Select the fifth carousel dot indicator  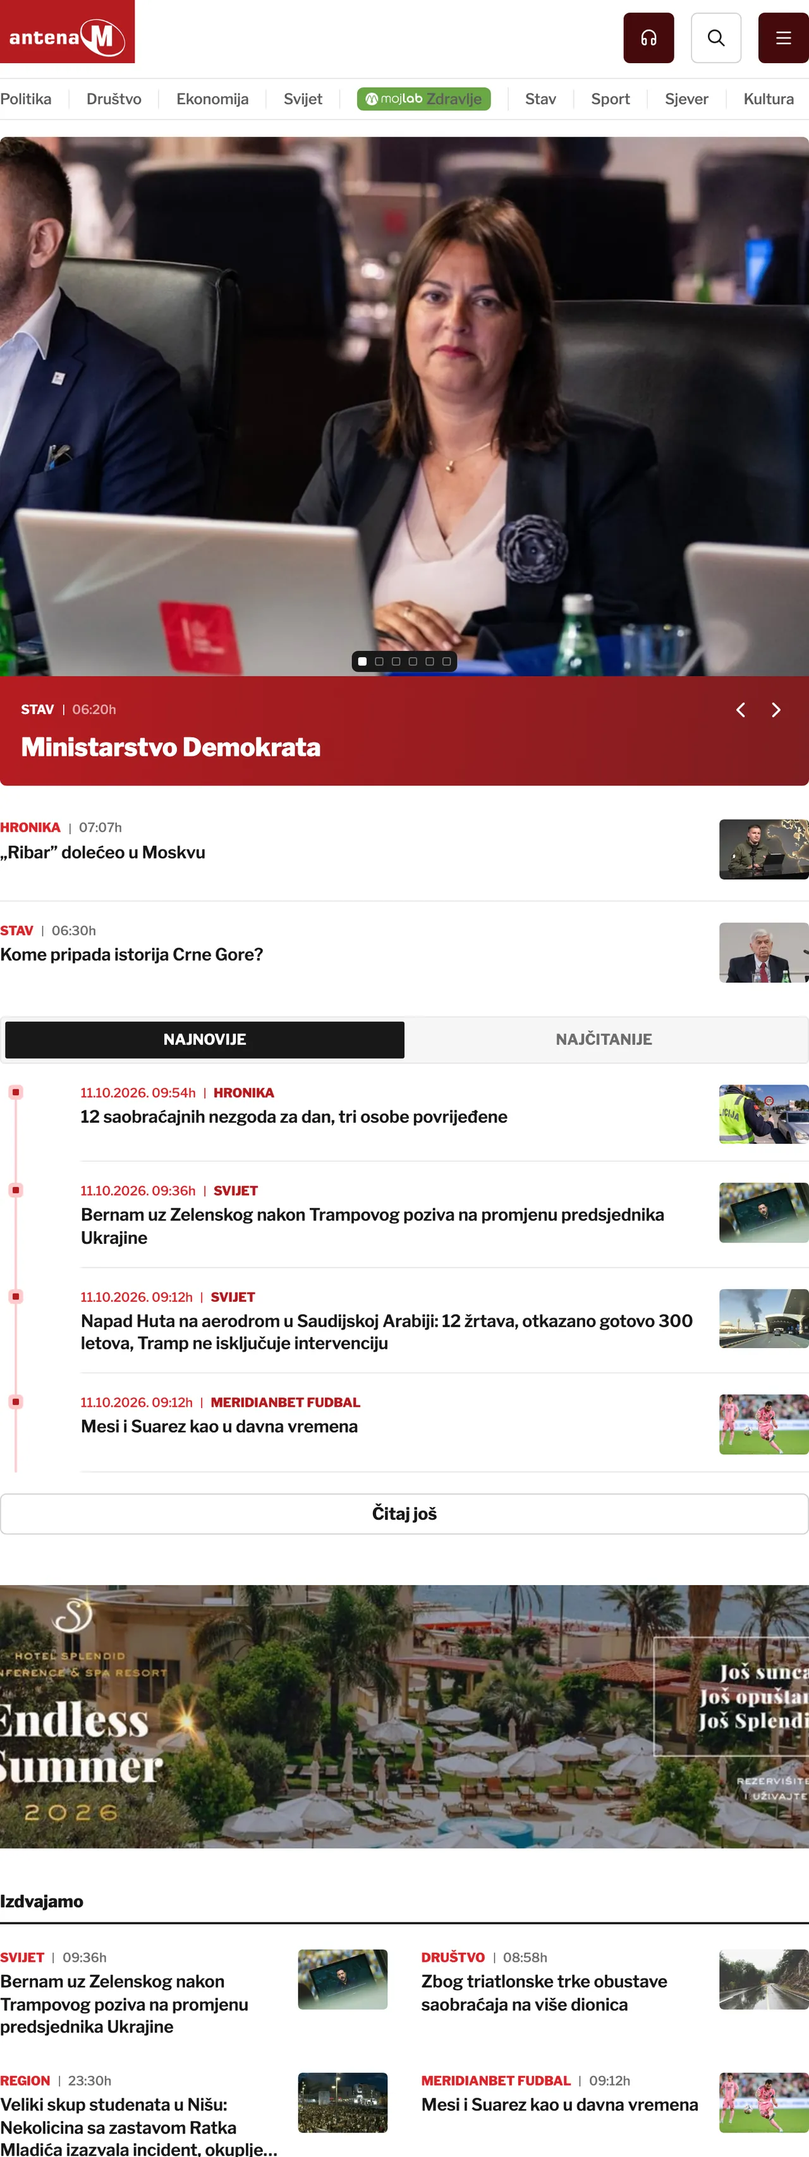430,662
